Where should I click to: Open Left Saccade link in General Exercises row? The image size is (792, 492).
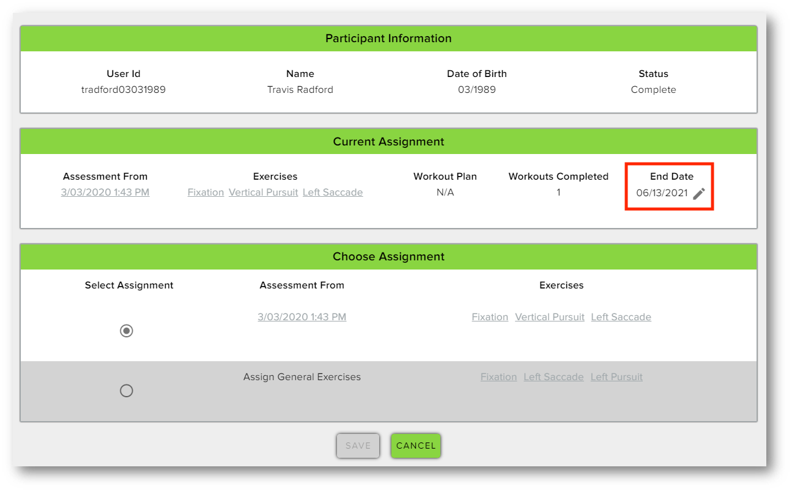pos(553,377)
